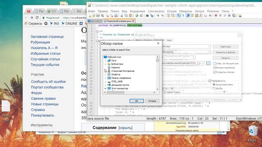Select 'Всегда' radio button
This screenshot has height=147, width=262.
pyautogui.click(x=214, y=88)
